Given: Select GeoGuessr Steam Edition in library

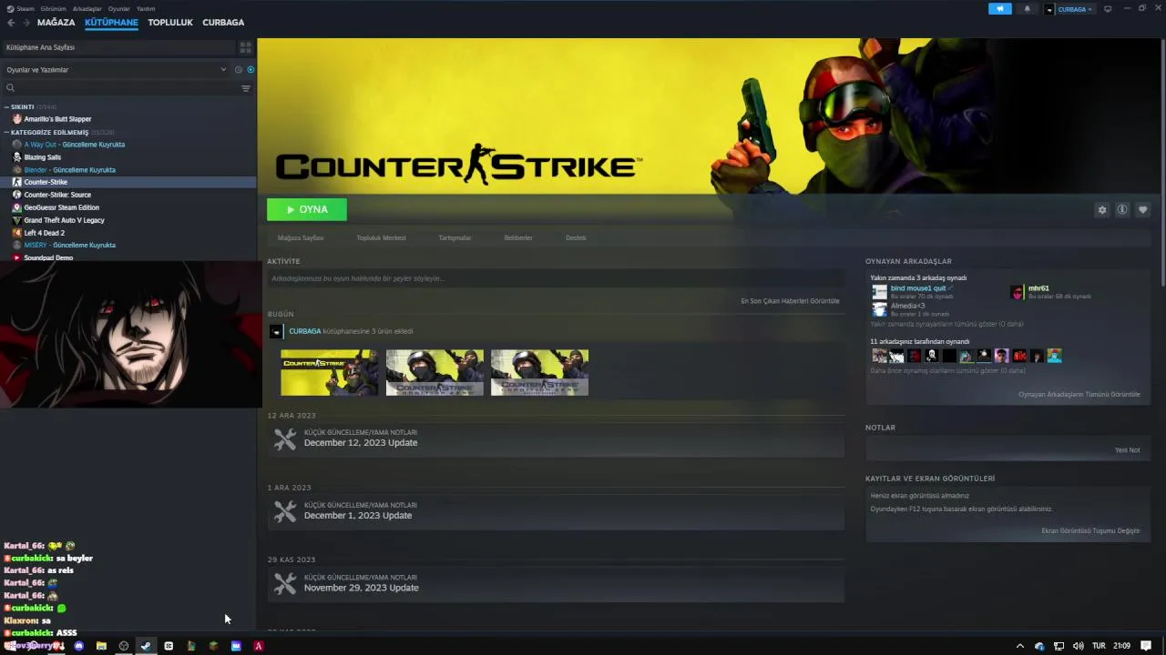Looking at the screenshot, I should click(61, 207).
